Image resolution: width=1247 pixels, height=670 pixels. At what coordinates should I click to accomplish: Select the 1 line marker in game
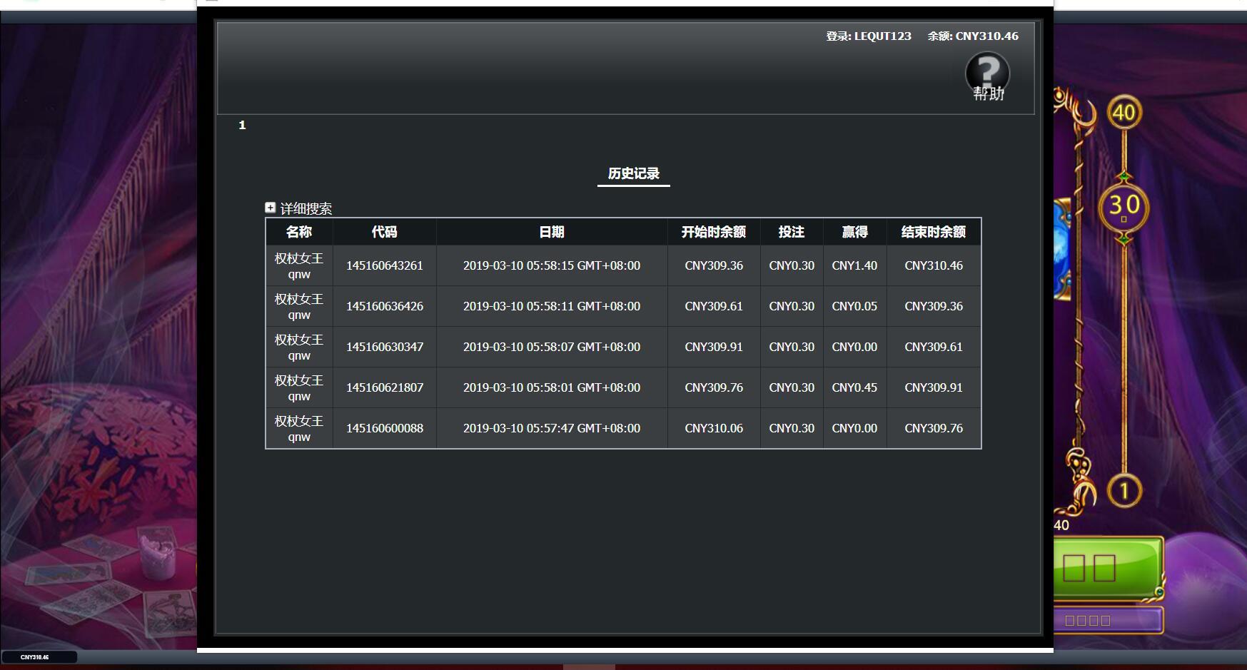click(1124, 491)
